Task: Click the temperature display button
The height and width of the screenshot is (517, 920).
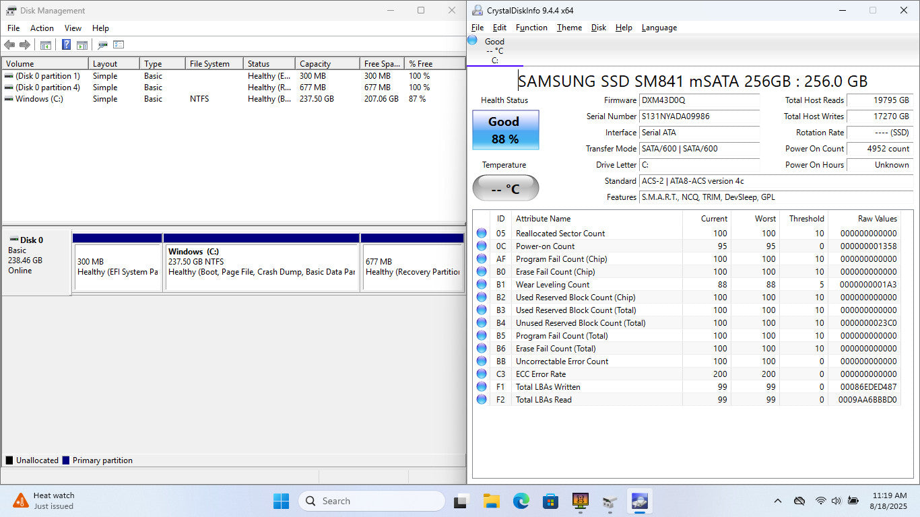Action: click(505, 188)
